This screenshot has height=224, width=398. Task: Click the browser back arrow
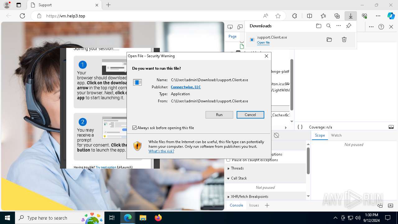[x=9, y=16]
